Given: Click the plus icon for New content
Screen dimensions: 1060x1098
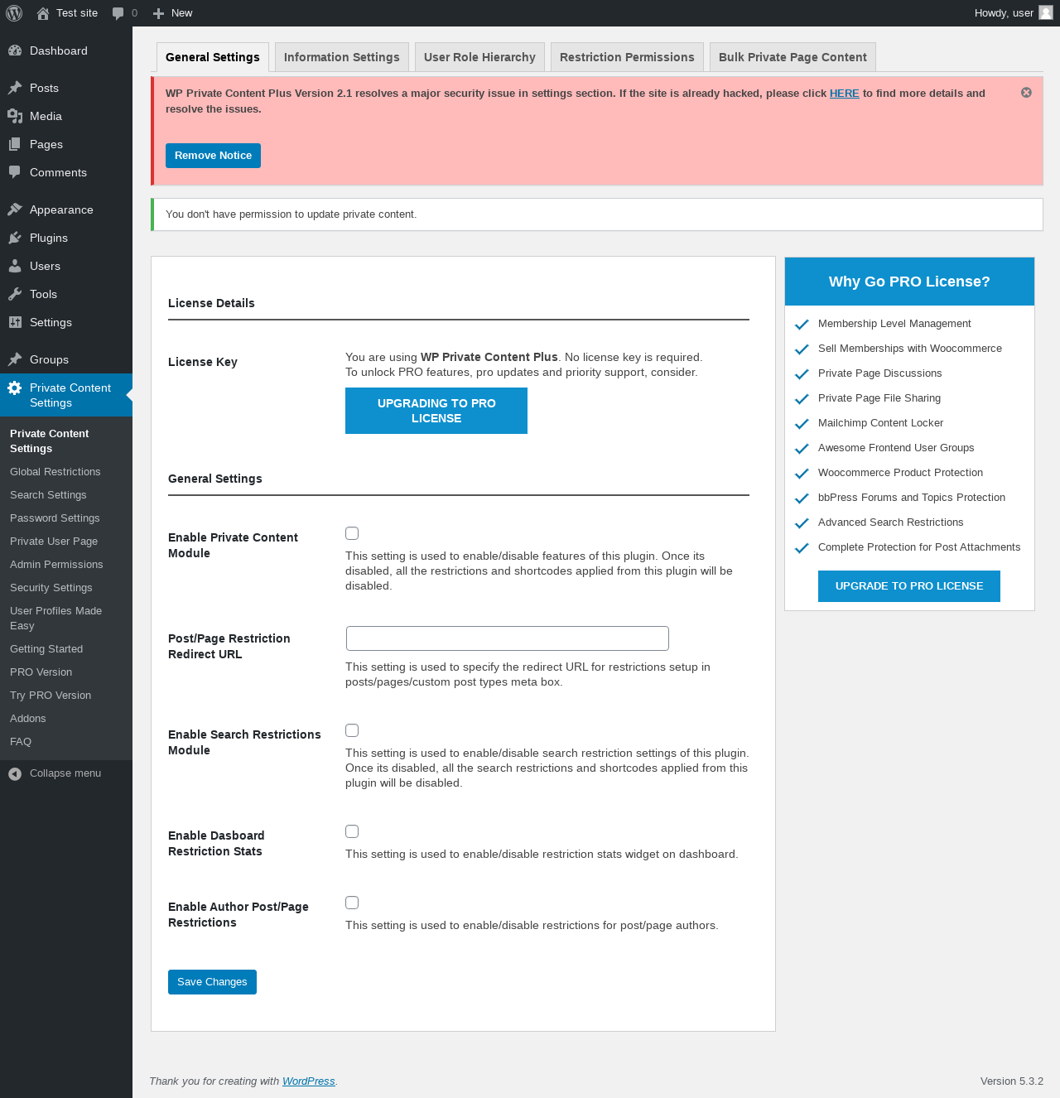Looking at the screenshot, I should tap(159, 13).
